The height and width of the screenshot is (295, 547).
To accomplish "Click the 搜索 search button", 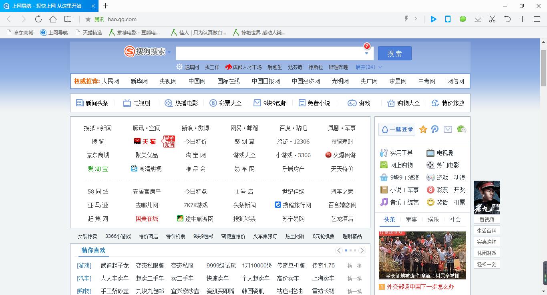I will (x=394, y=54).
